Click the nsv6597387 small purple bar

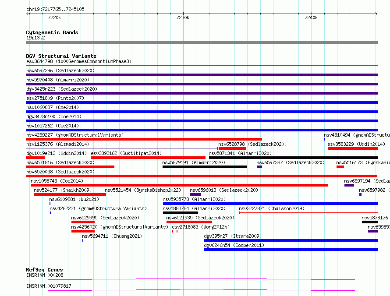click(259, 167)
